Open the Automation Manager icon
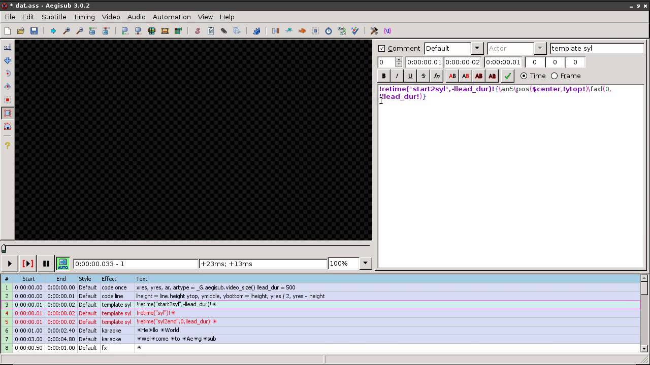Viewport: 650px width, 365px height. tap(256, 31)
